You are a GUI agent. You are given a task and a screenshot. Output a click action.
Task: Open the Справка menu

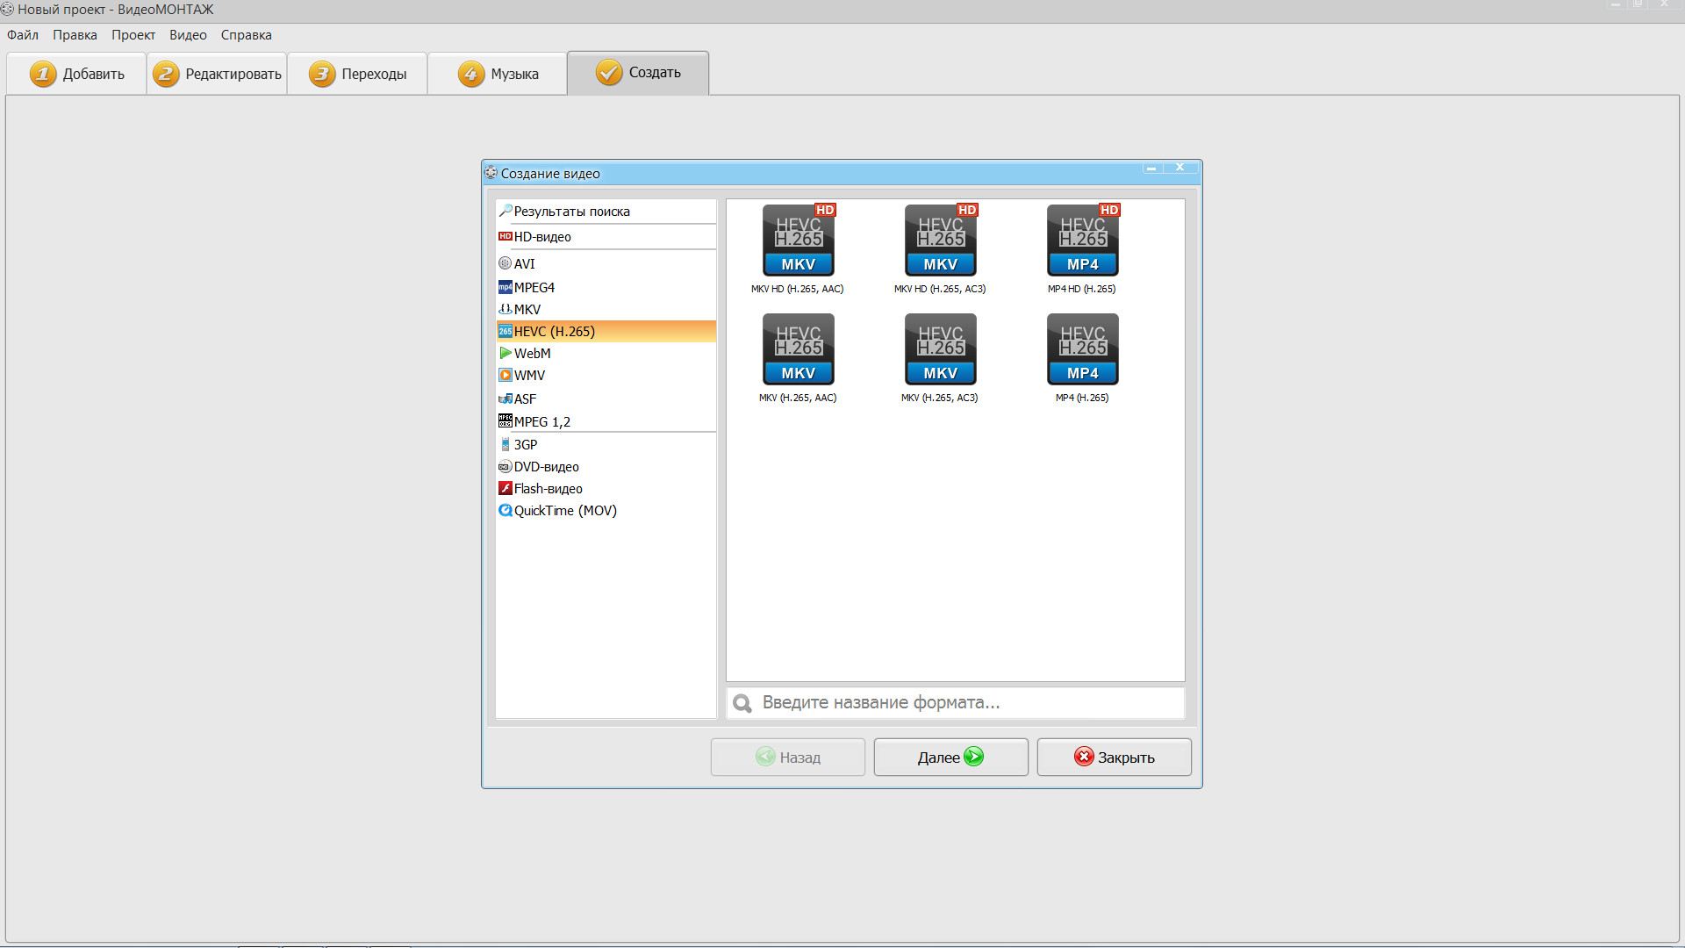tap(247, 35)
